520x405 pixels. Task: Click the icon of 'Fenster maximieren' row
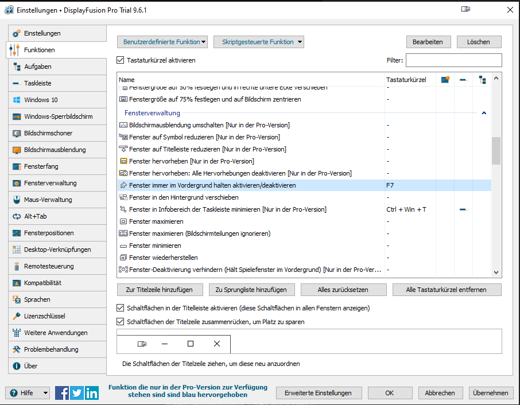point(123,221)
